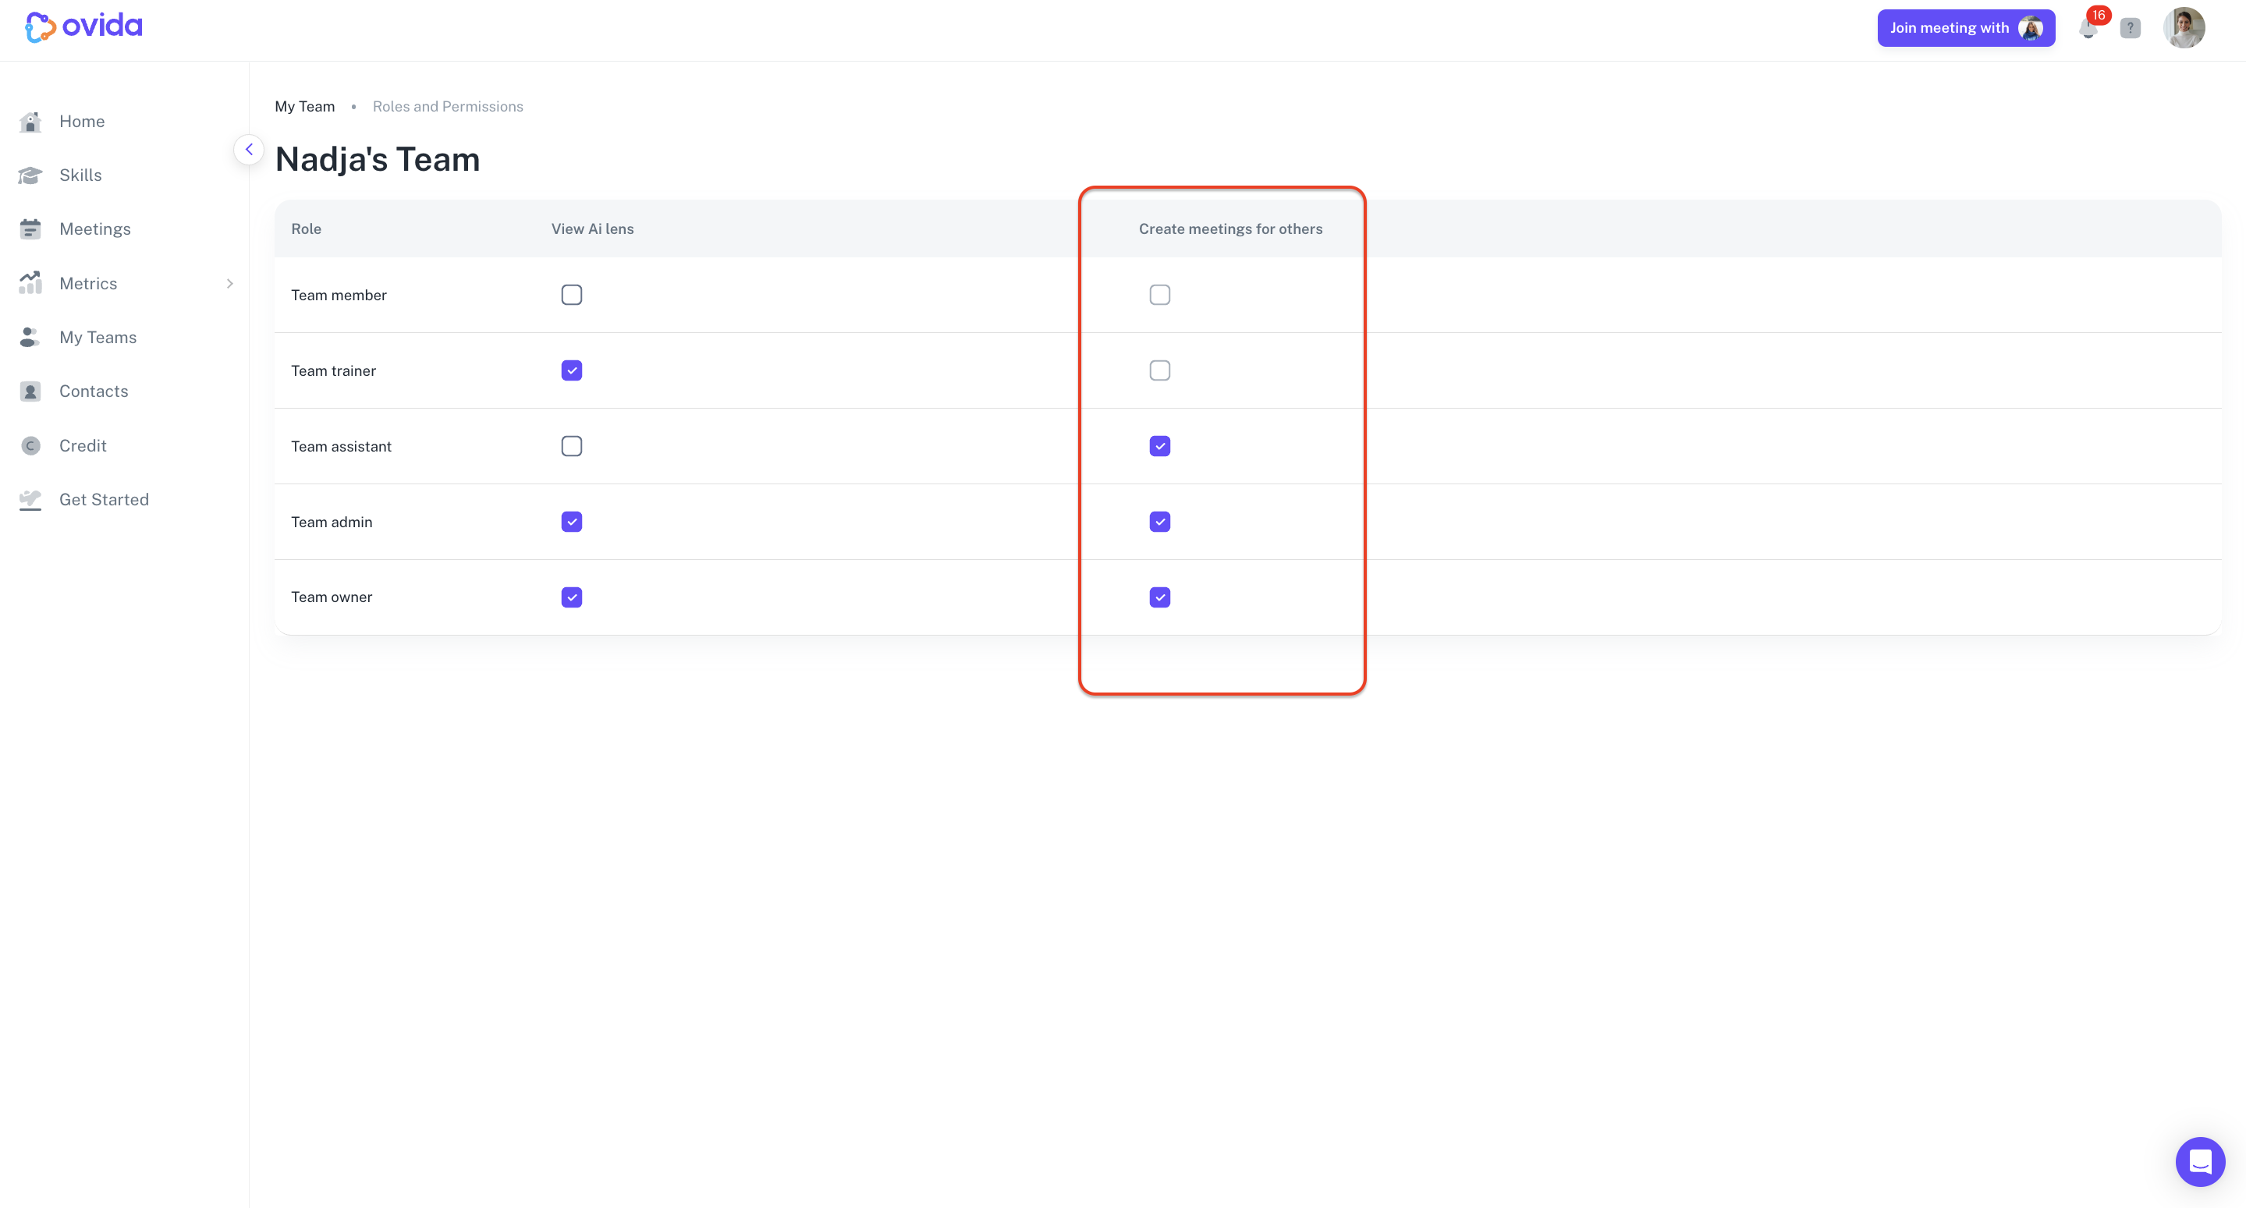The image size is (2246, 1208).
Task: Click the Create meetings for others header
Action: [1230, 228]
